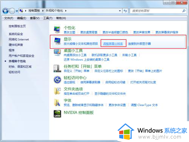
Task: Click the Forward navigation arrow button
Action: pyautogui.click(x=12, y=11)
